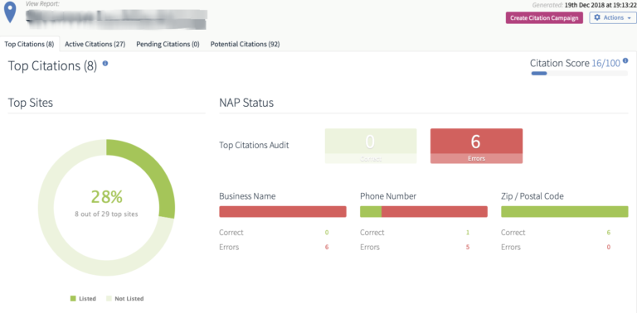Click the Top Citations Audit label

coord(254,145)
